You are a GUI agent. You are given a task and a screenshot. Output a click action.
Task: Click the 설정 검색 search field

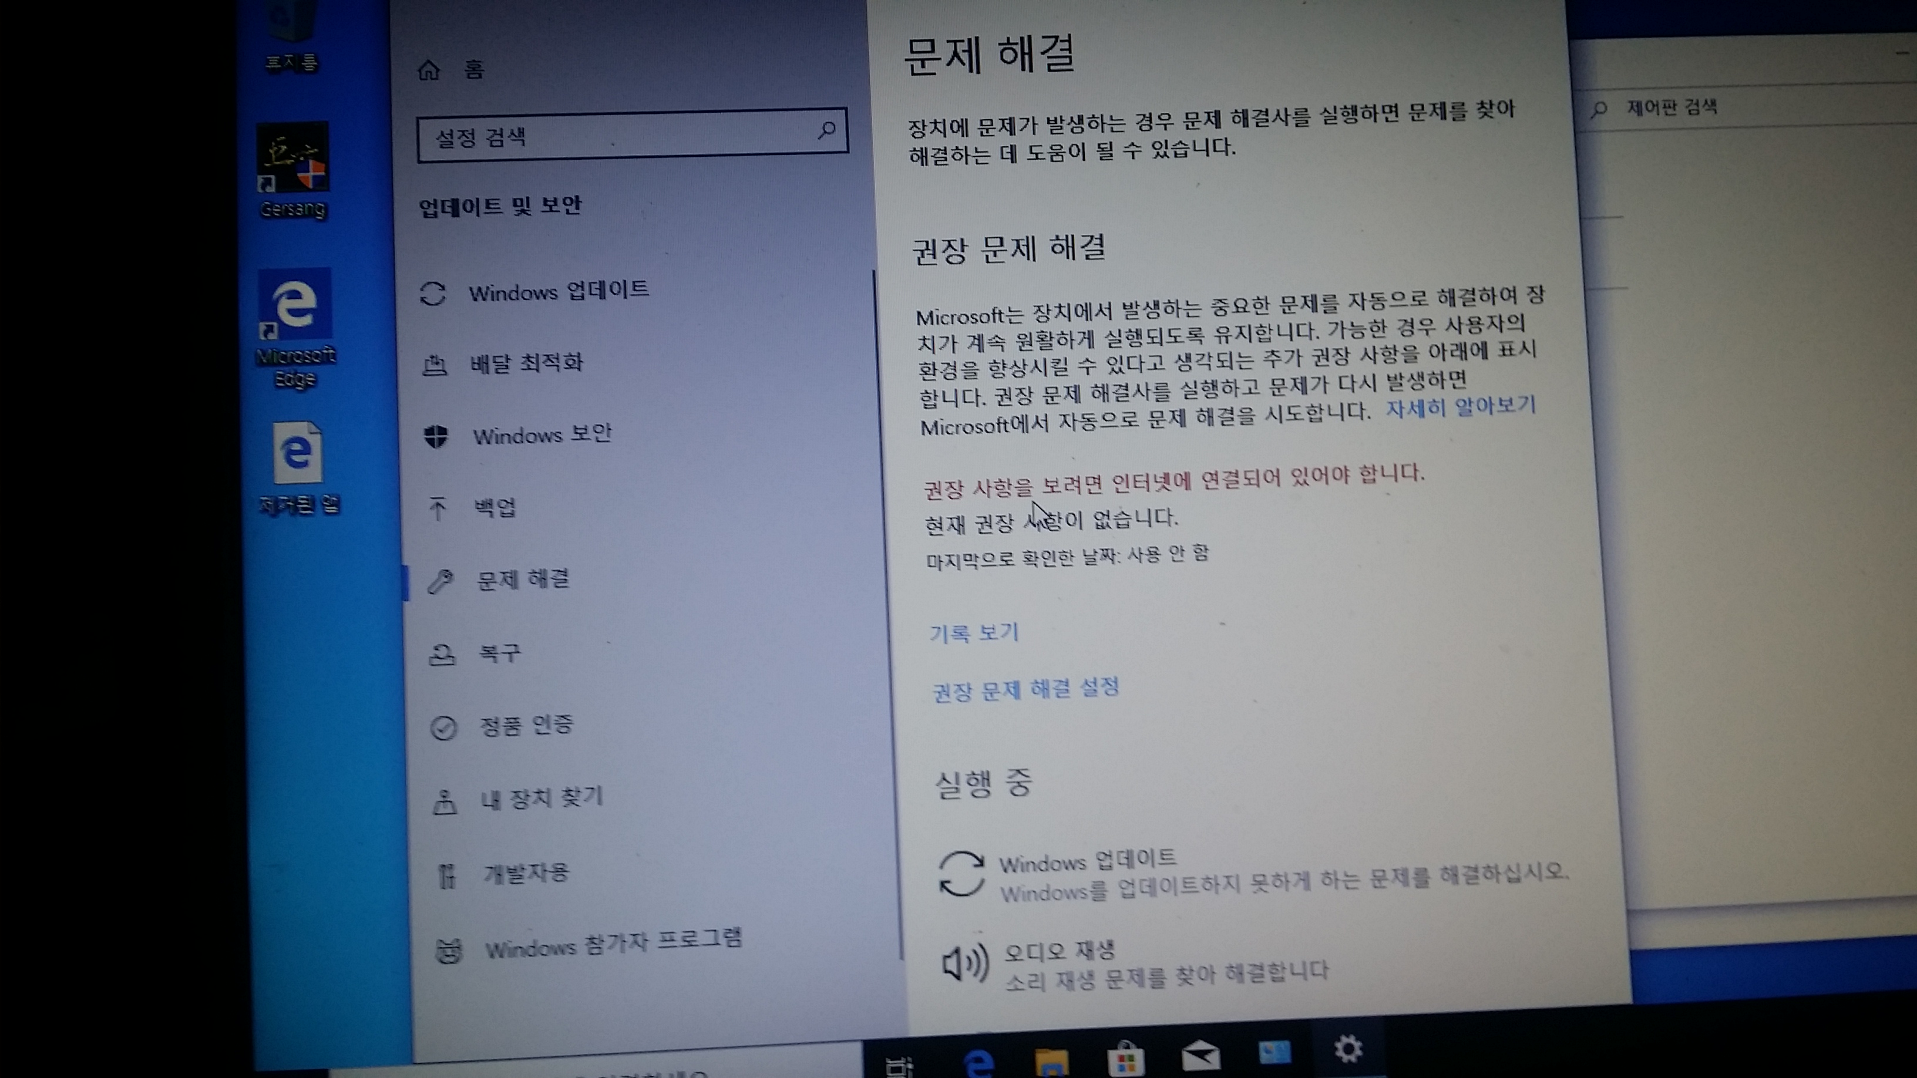(x=633, y=134)
